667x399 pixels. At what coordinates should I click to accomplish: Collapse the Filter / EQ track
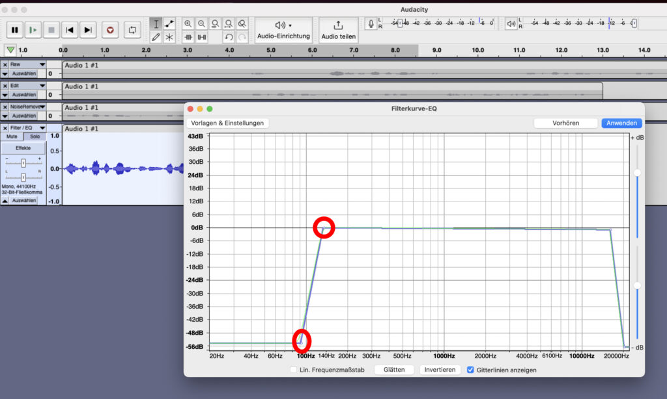tap(5, 201)
